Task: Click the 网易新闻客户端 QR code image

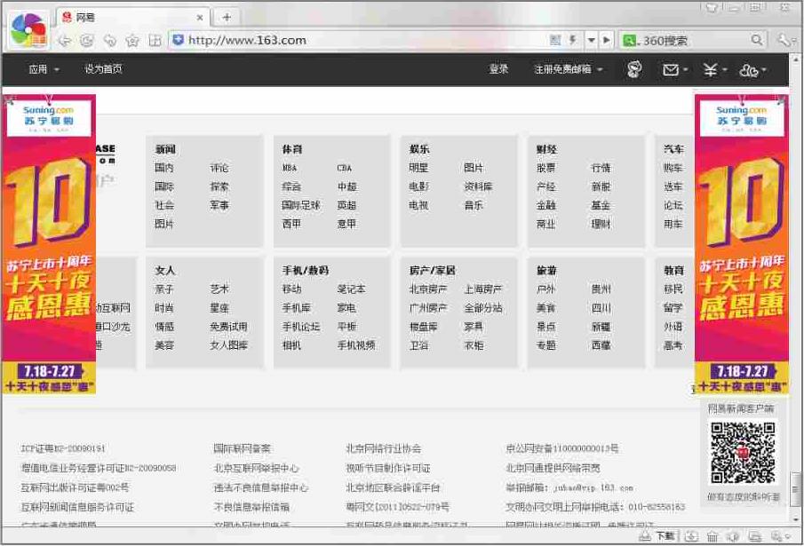Action: (x=743, y=452)
